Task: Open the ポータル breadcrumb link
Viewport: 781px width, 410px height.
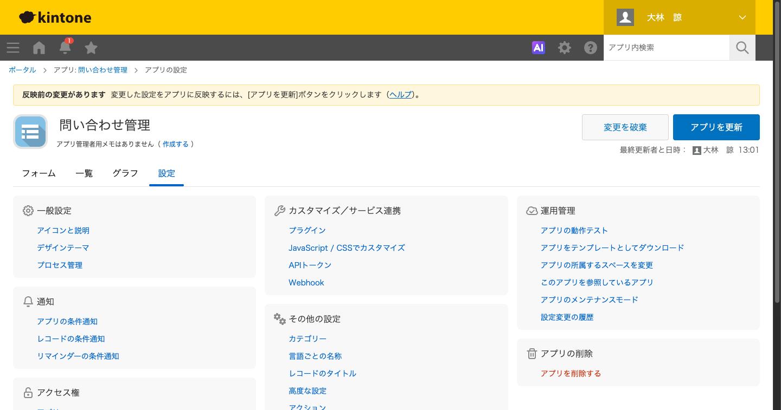Action: [x=22, y=70]
